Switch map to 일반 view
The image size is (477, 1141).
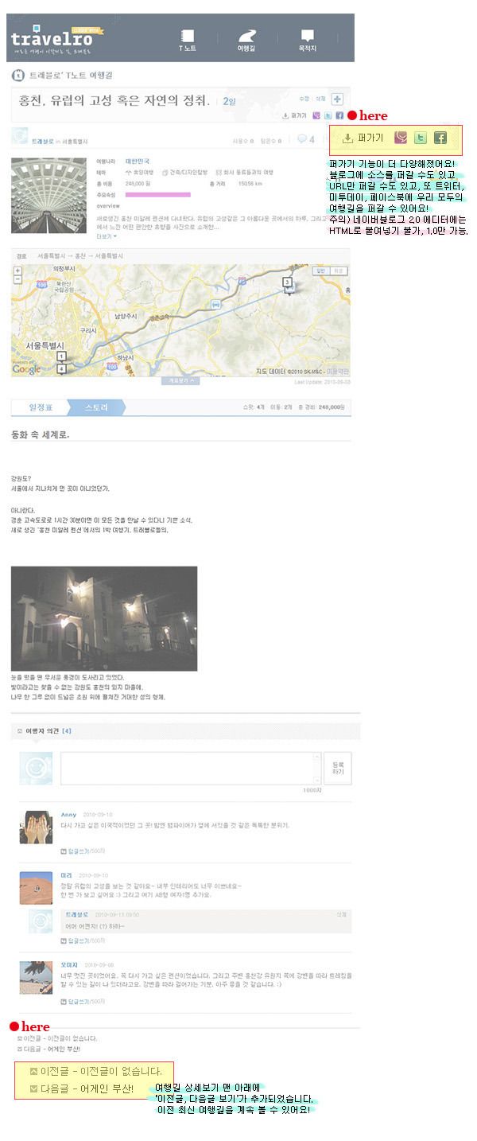322,271
